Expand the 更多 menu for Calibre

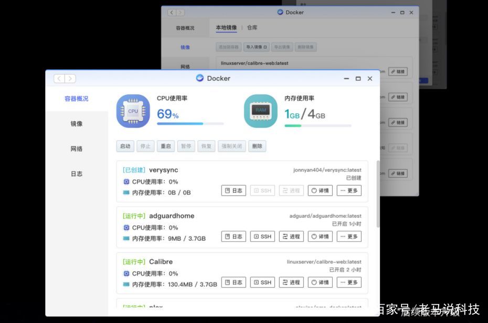pyautogui.click(x=349, y=282)
